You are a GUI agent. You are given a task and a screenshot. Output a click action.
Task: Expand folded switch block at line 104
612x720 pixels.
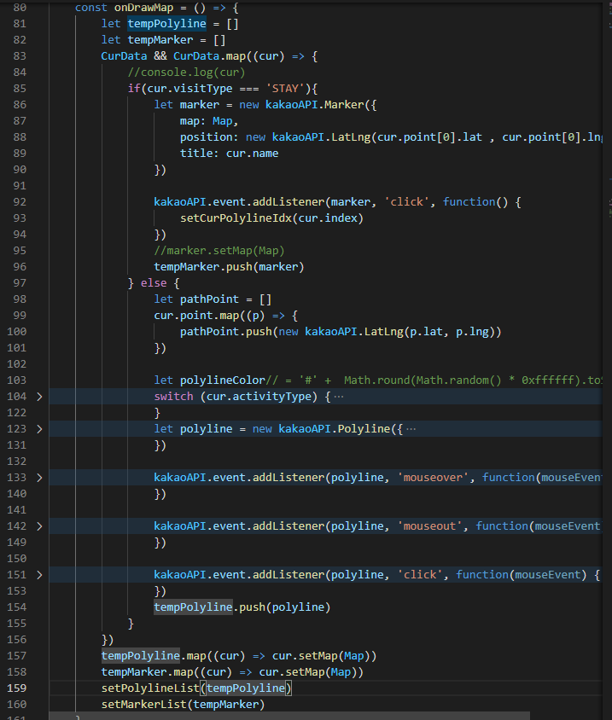point(39,397)
